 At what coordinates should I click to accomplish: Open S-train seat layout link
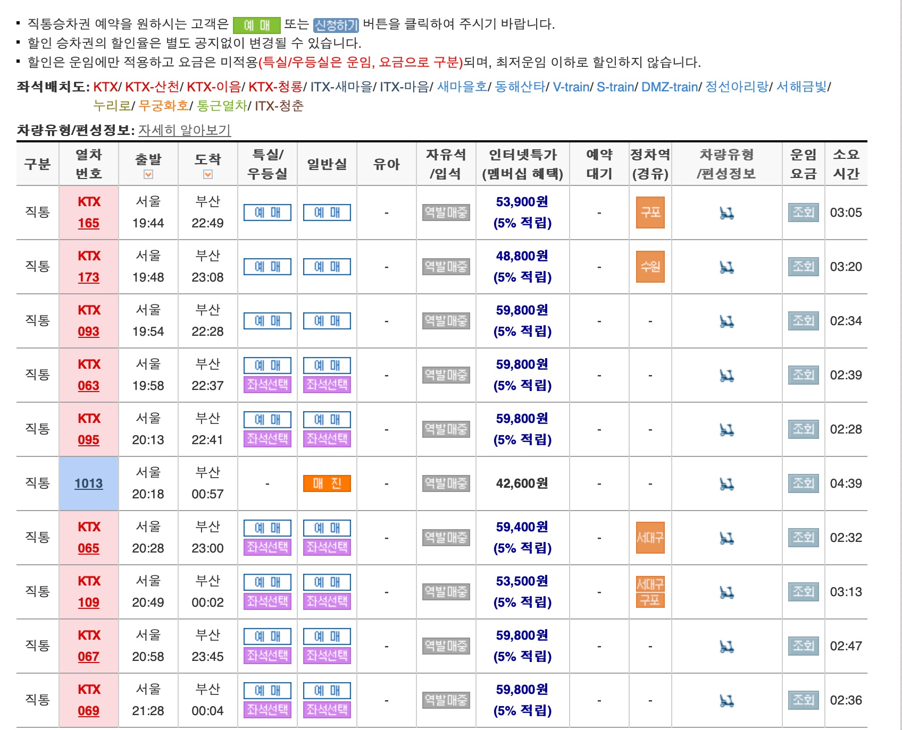[x=615, y=87]
